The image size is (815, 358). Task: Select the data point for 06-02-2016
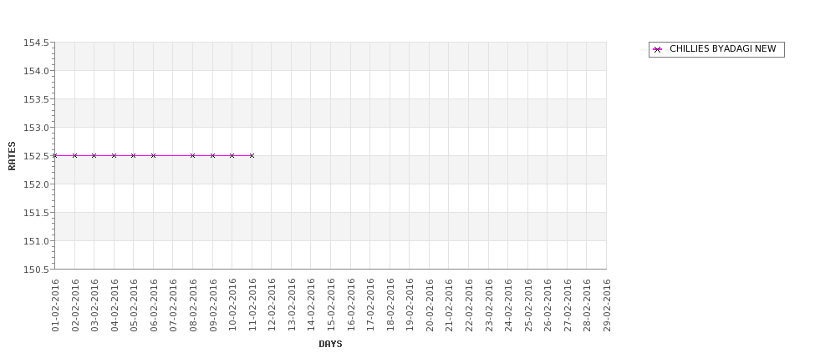153,156
